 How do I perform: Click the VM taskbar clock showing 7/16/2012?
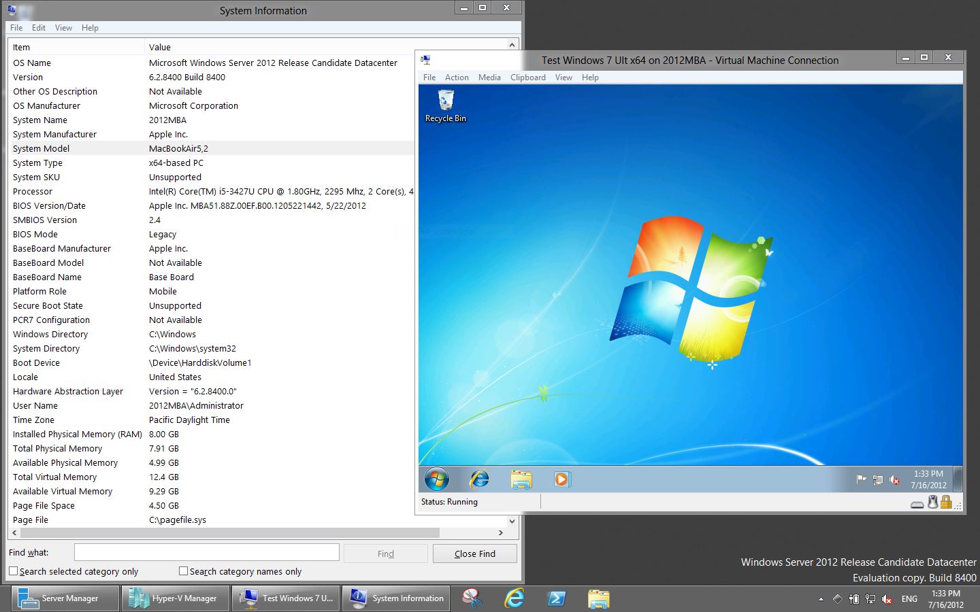[929, 479]
